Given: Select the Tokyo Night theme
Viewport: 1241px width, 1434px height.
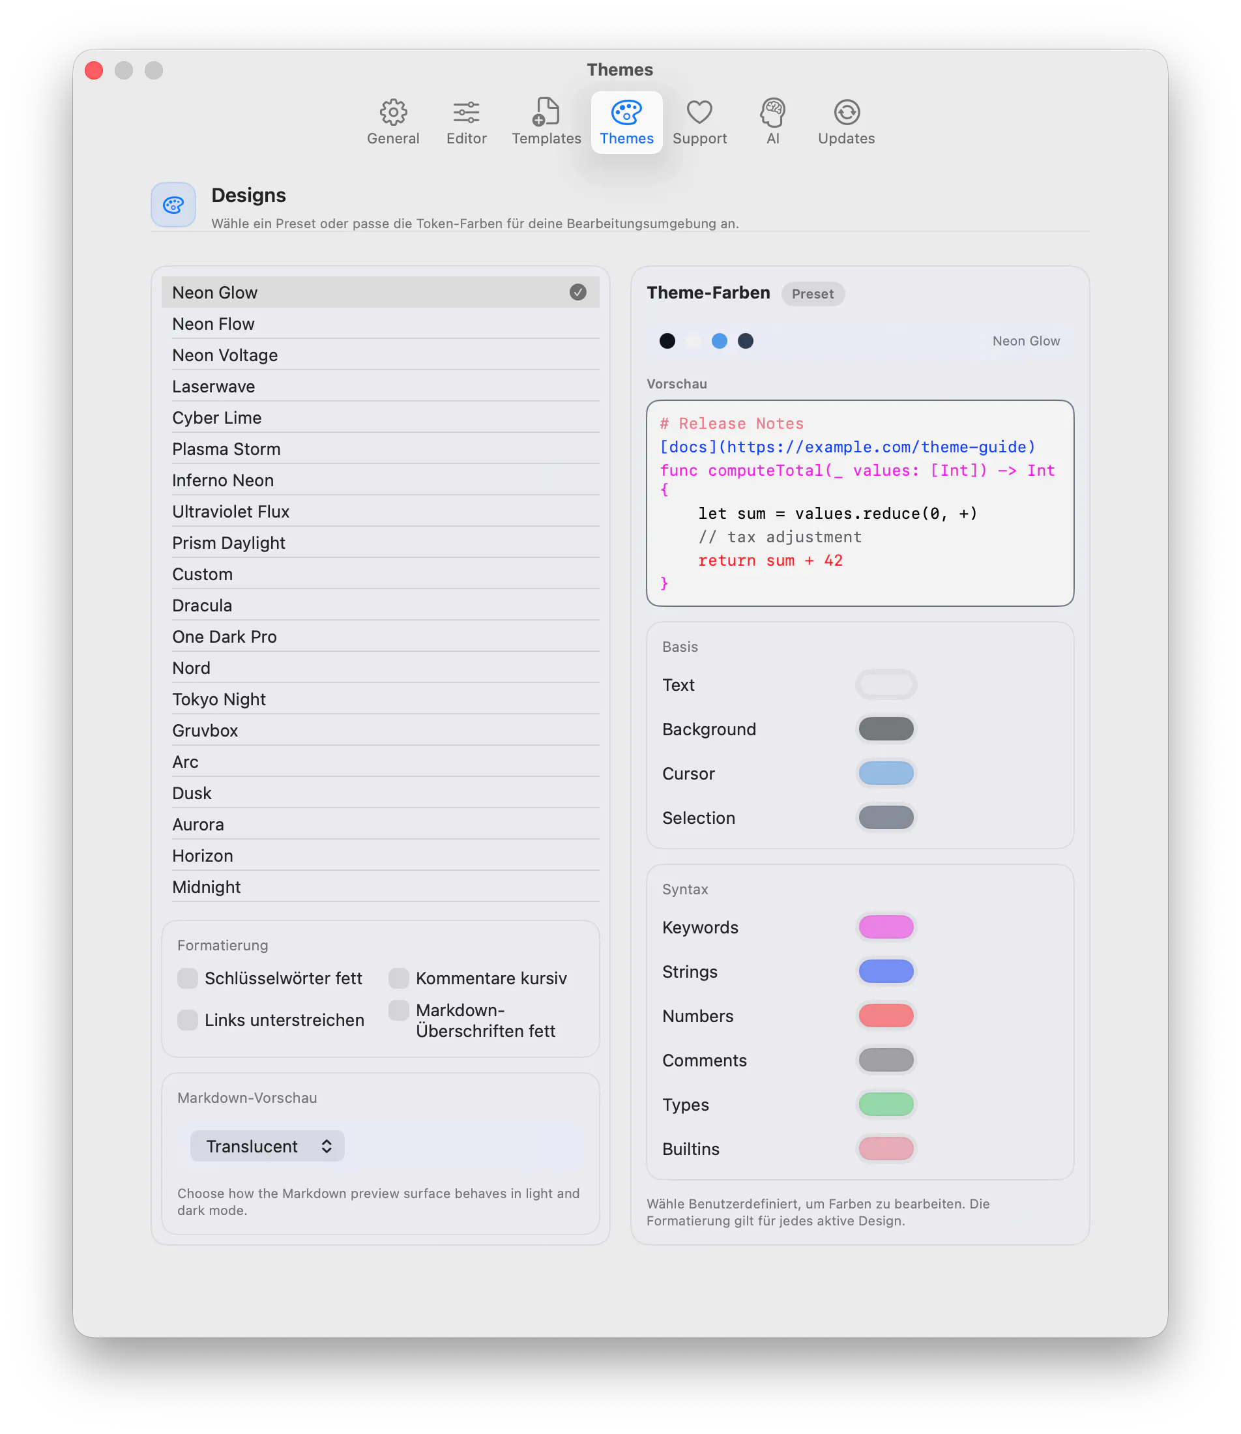Looking at the screenshot, I should tap(380, 699).
